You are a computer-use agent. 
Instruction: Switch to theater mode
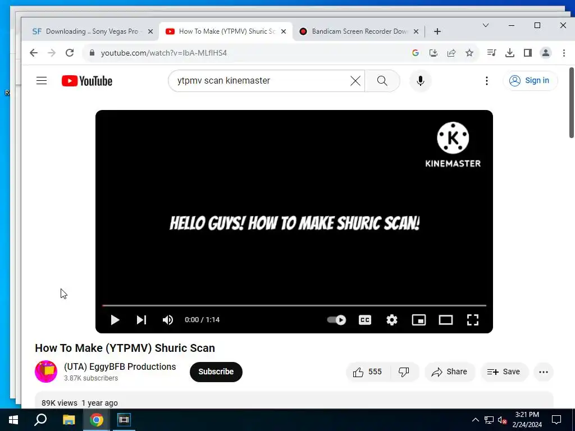445,320
